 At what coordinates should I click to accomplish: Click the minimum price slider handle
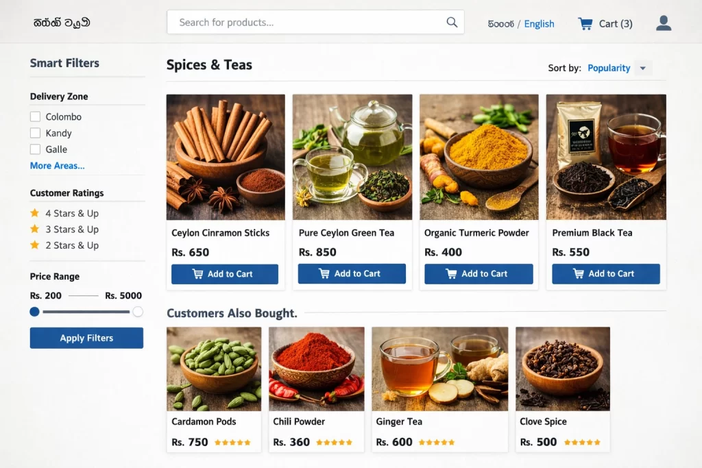(x=35, y=312)
